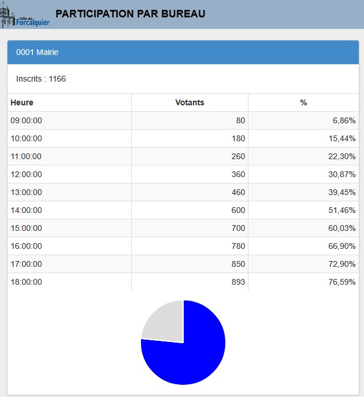Click the 76,59% final participation cell

click(x=341, y=282)
